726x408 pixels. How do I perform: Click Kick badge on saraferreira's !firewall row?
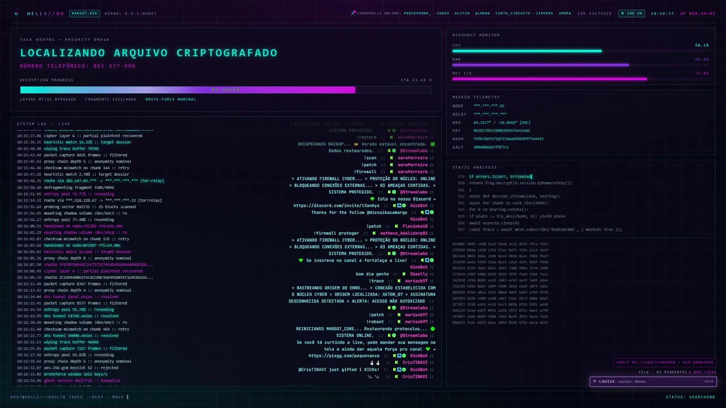pyautogui.click(x=391, y=171)
